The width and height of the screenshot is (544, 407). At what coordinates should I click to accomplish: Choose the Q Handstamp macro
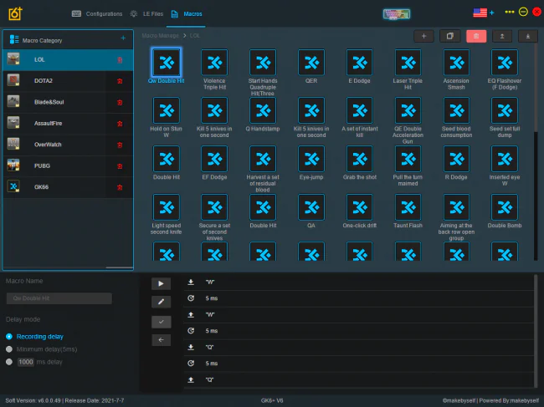pyautogui.click(x=263, y=111)
